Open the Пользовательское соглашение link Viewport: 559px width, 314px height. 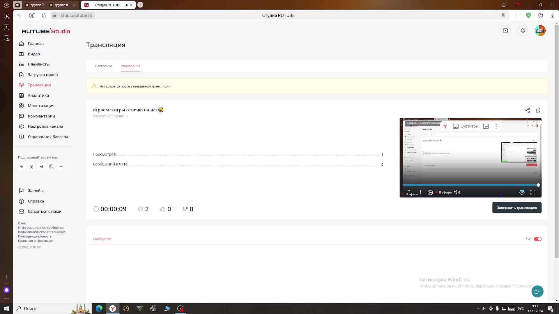pos(42,232)
